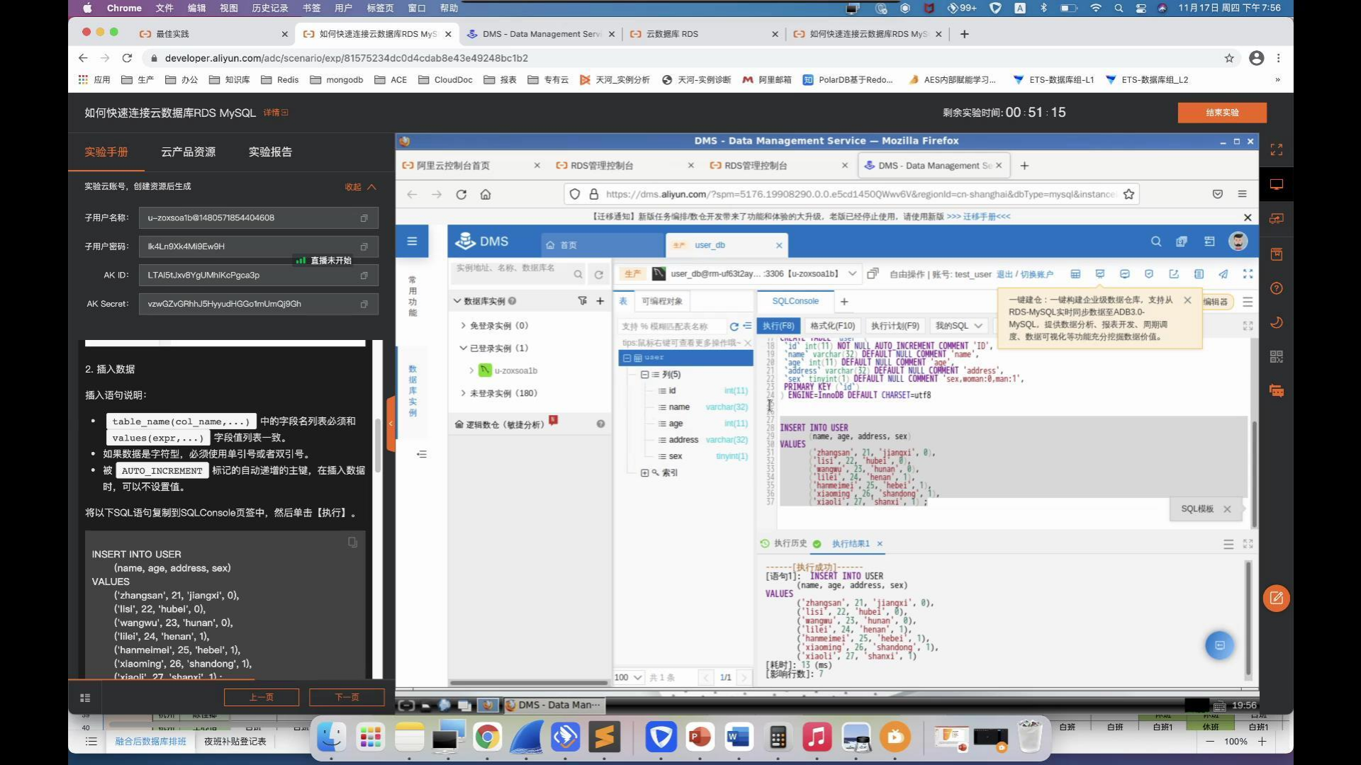Viewport: 1361px width, 765px height.
Task: Open the DMS hamburger menu
Action: pos(412,242)
